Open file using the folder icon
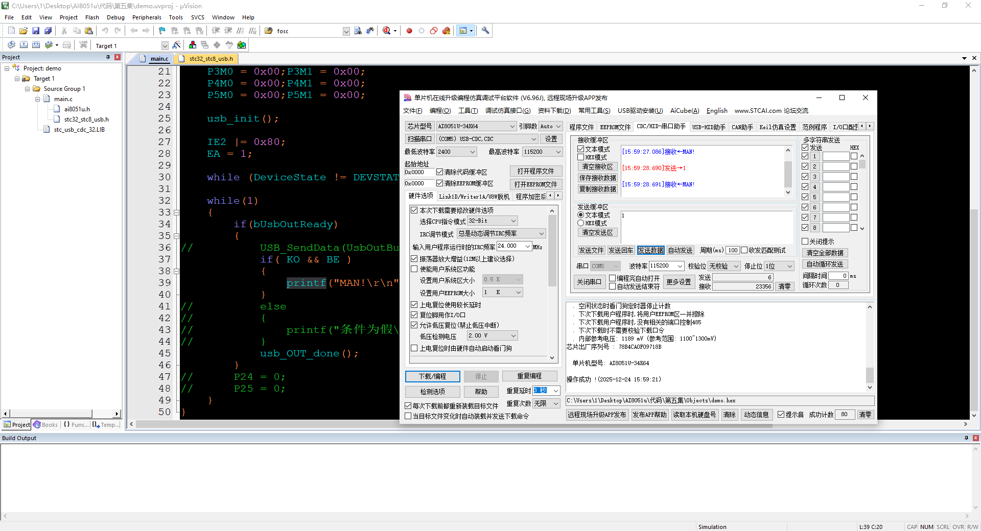 click(x=24, y=31)
